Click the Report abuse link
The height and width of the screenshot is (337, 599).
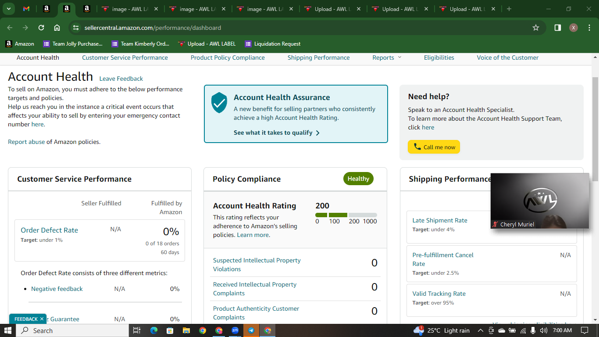[26, 142]
